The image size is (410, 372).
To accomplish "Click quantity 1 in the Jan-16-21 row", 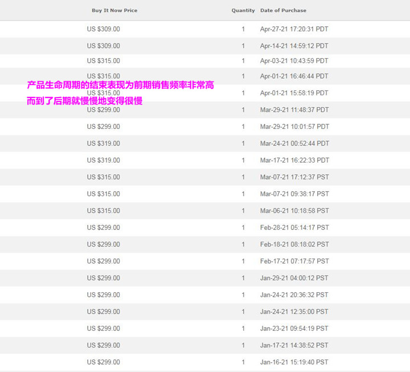I will tap(243, 362).
